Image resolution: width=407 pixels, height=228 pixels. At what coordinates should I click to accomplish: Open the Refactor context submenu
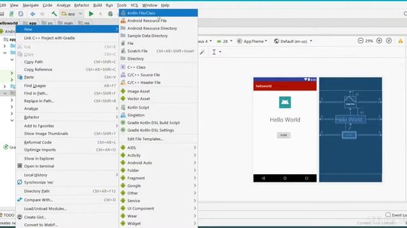coord(67,117)
